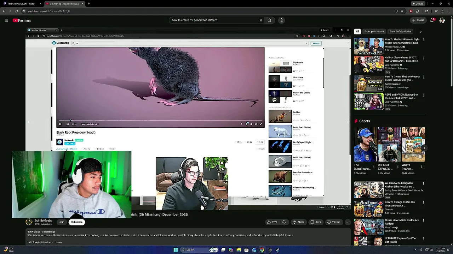Clear the YouTube search query
453x254 pixels.
click(x=261, y=20)
